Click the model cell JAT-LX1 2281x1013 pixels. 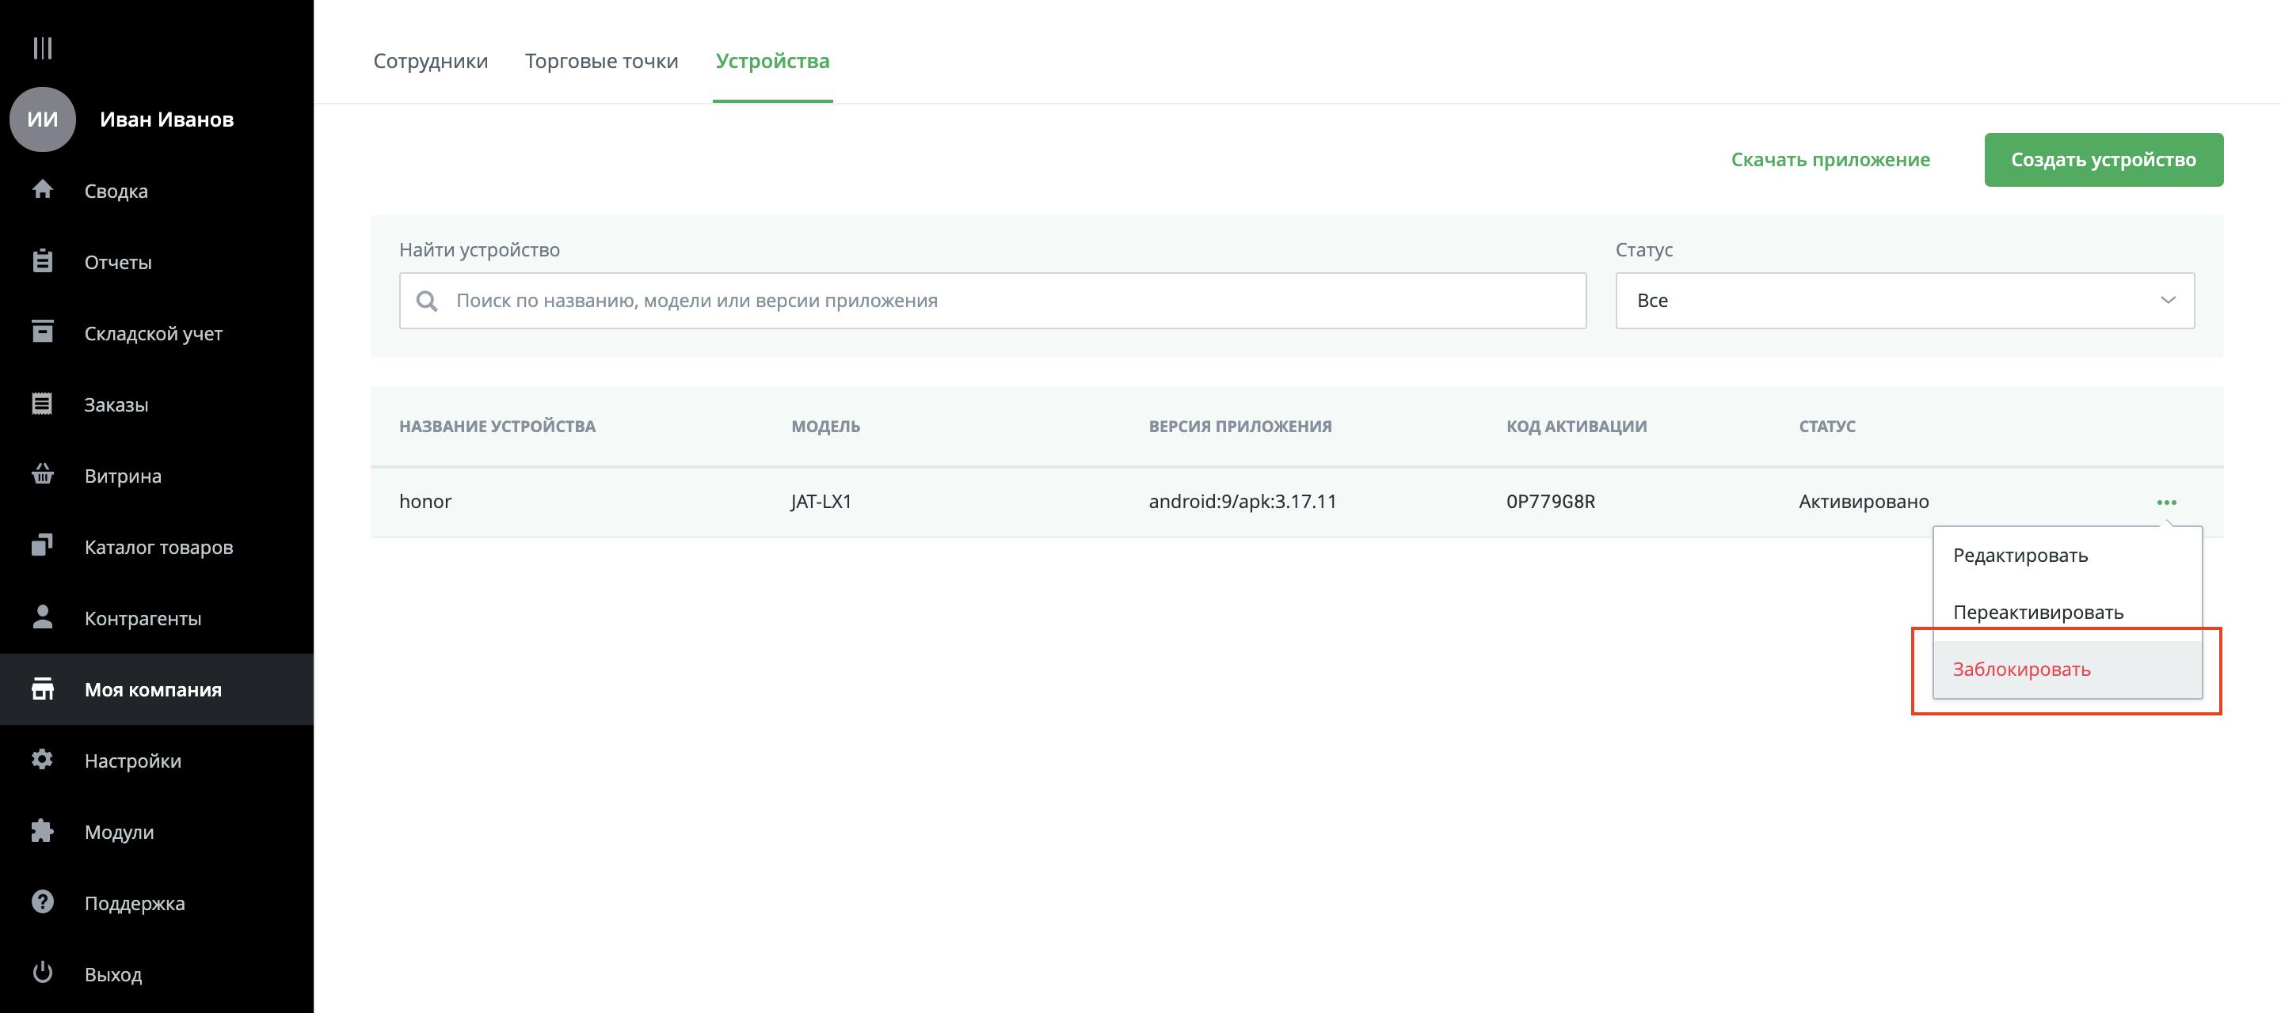click(x=821, y=502)
